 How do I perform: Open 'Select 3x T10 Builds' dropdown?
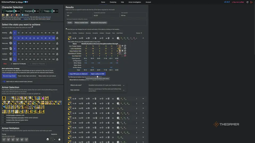[x=18, y=64]
